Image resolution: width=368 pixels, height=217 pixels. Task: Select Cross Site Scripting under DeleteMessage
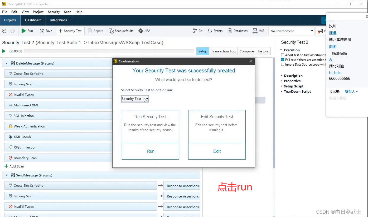pos(58,74)
